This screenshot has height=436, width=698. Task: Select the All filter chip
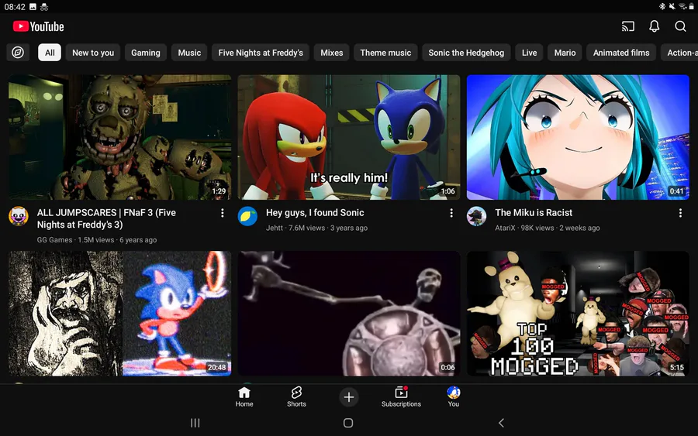coord(50,53)
